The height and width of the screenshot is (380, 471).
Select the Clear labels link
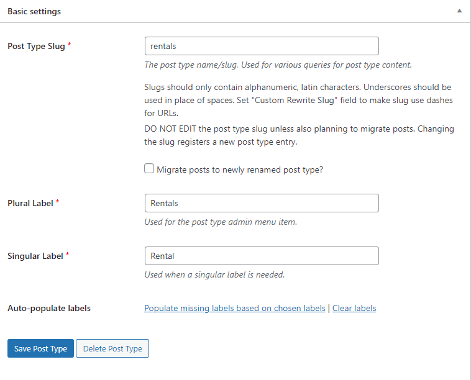click(354, 308)
